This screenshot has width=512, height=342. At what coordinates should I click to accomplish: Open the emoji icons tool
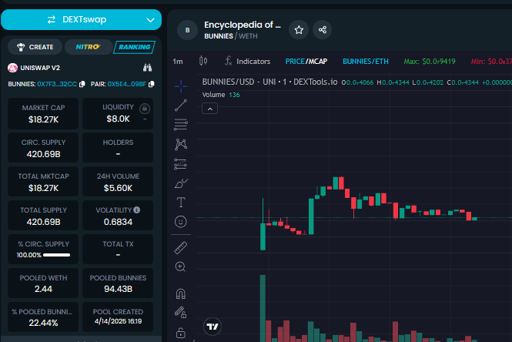coord(181,222)
